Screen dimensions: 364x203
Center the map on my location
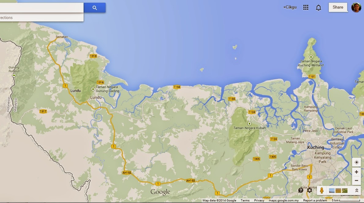tap(356, 162)
